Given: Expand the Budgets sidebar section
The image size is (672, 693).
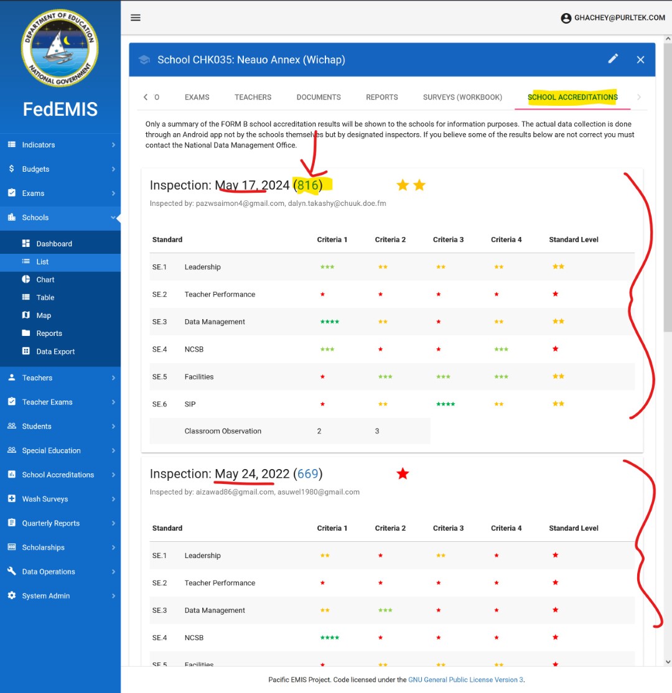Looking at the screenshot, I should [x=60, y=169].
